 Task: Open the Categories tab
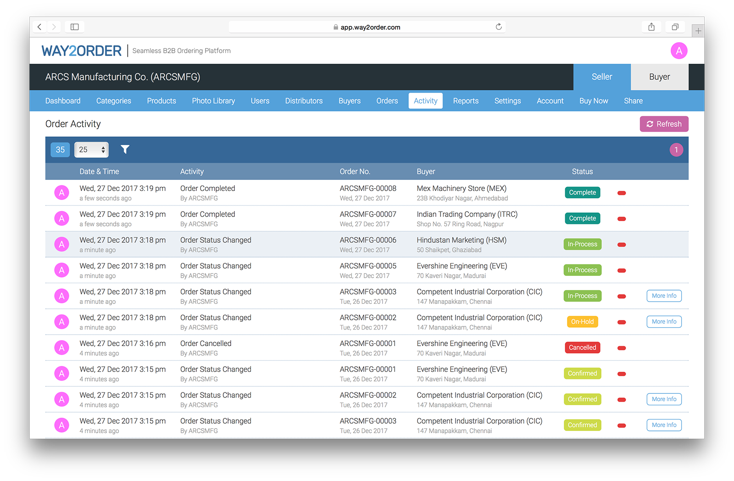coord(114,101)
